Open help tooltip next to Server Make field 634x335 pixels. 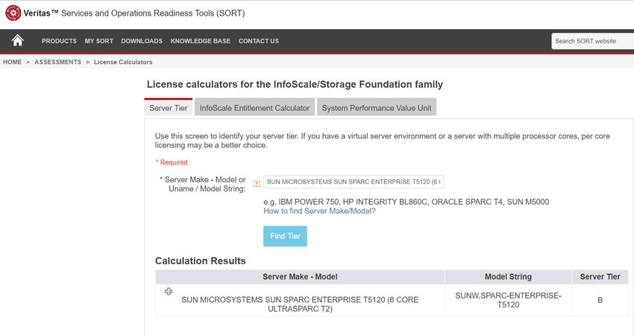[x=257, y=183]
